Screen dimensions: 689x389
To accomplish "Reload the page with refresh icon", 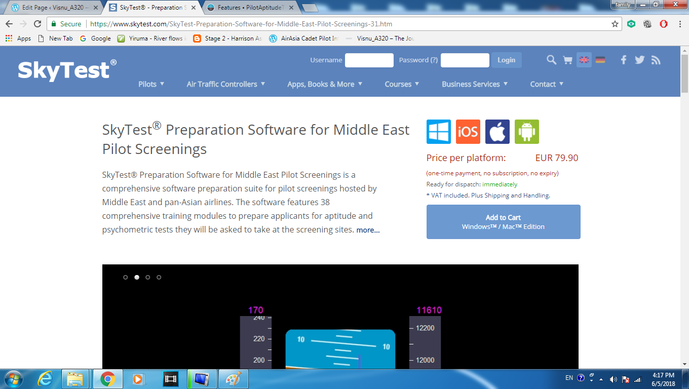I will pos(37,24).
